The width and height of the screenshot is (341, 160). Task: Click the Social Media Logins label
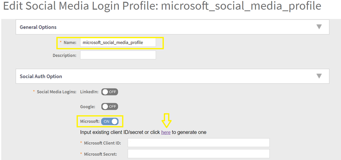57,92
